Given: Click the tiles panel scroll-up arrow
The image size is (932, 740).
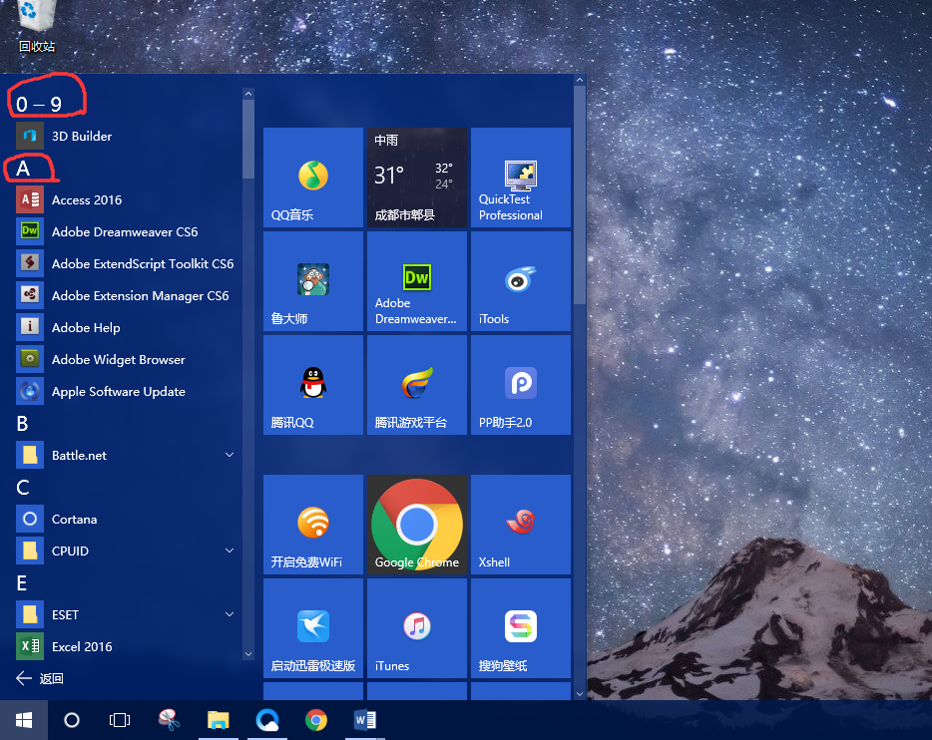Looking at the screenshot, I should click(580, 80).
